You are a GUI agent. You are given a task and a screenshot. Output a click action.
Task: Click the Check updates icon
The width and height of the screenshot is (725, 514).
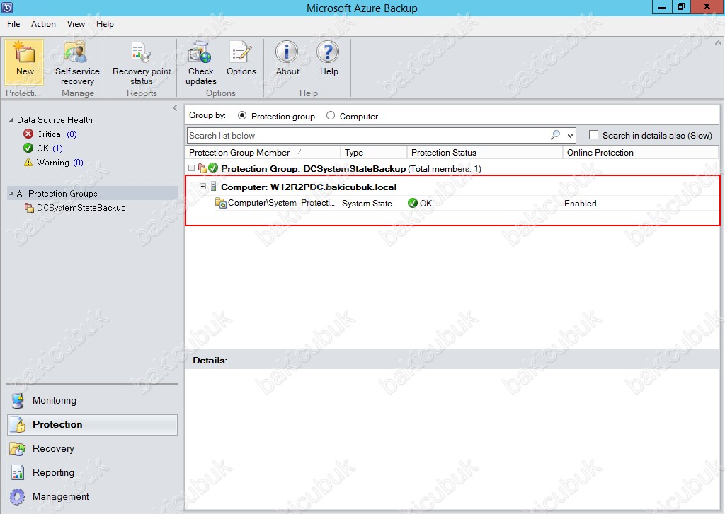tap(200, 52)
